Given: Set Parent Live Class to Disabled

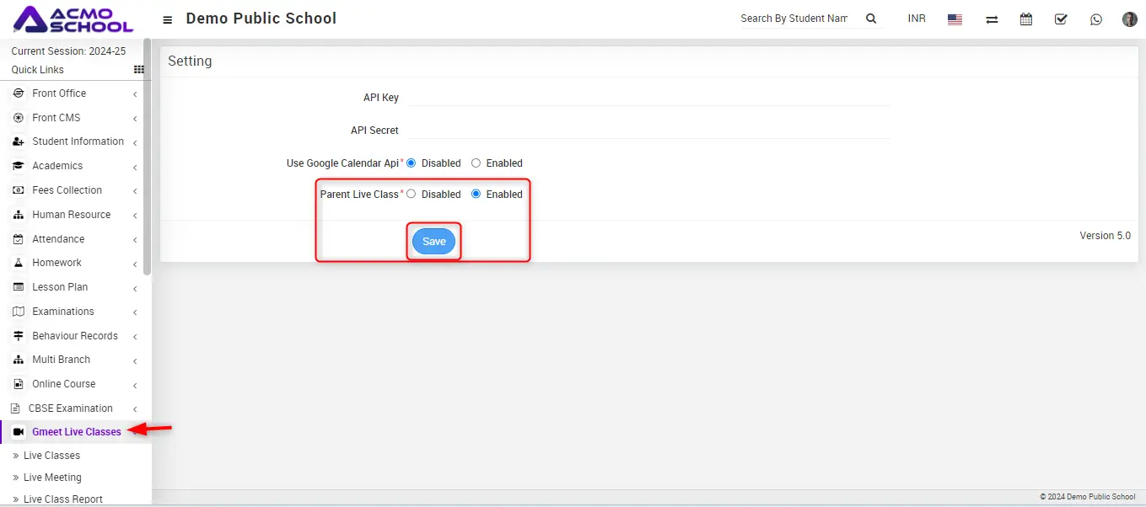Looking at the screenshot, I should (412, 195).
